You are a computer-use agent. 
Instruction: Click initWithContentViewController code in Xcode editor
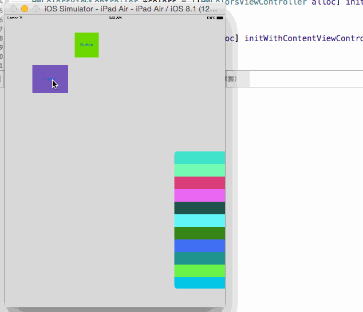click(303, 38)
